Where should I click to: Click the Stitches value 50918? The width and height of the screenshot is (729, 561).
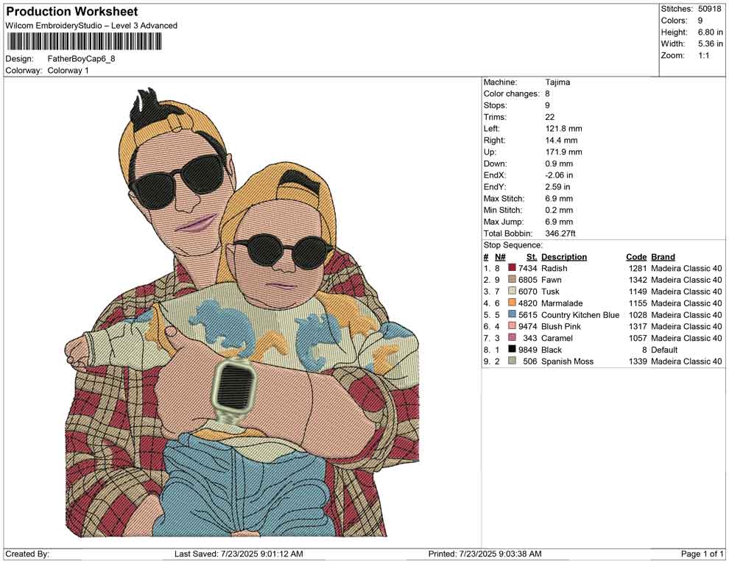click(x=710, y=9)
